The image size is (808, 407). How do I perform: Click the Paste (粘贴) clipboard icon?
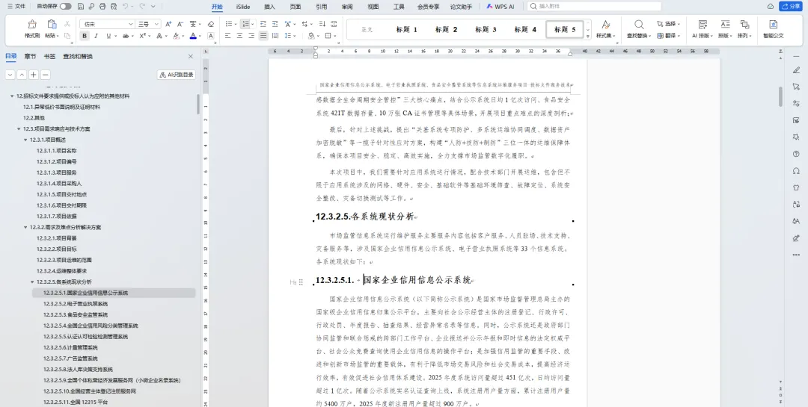52,24
